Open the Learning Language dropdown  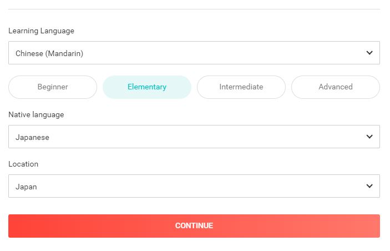pyautogui.click(x=194, y=53)
